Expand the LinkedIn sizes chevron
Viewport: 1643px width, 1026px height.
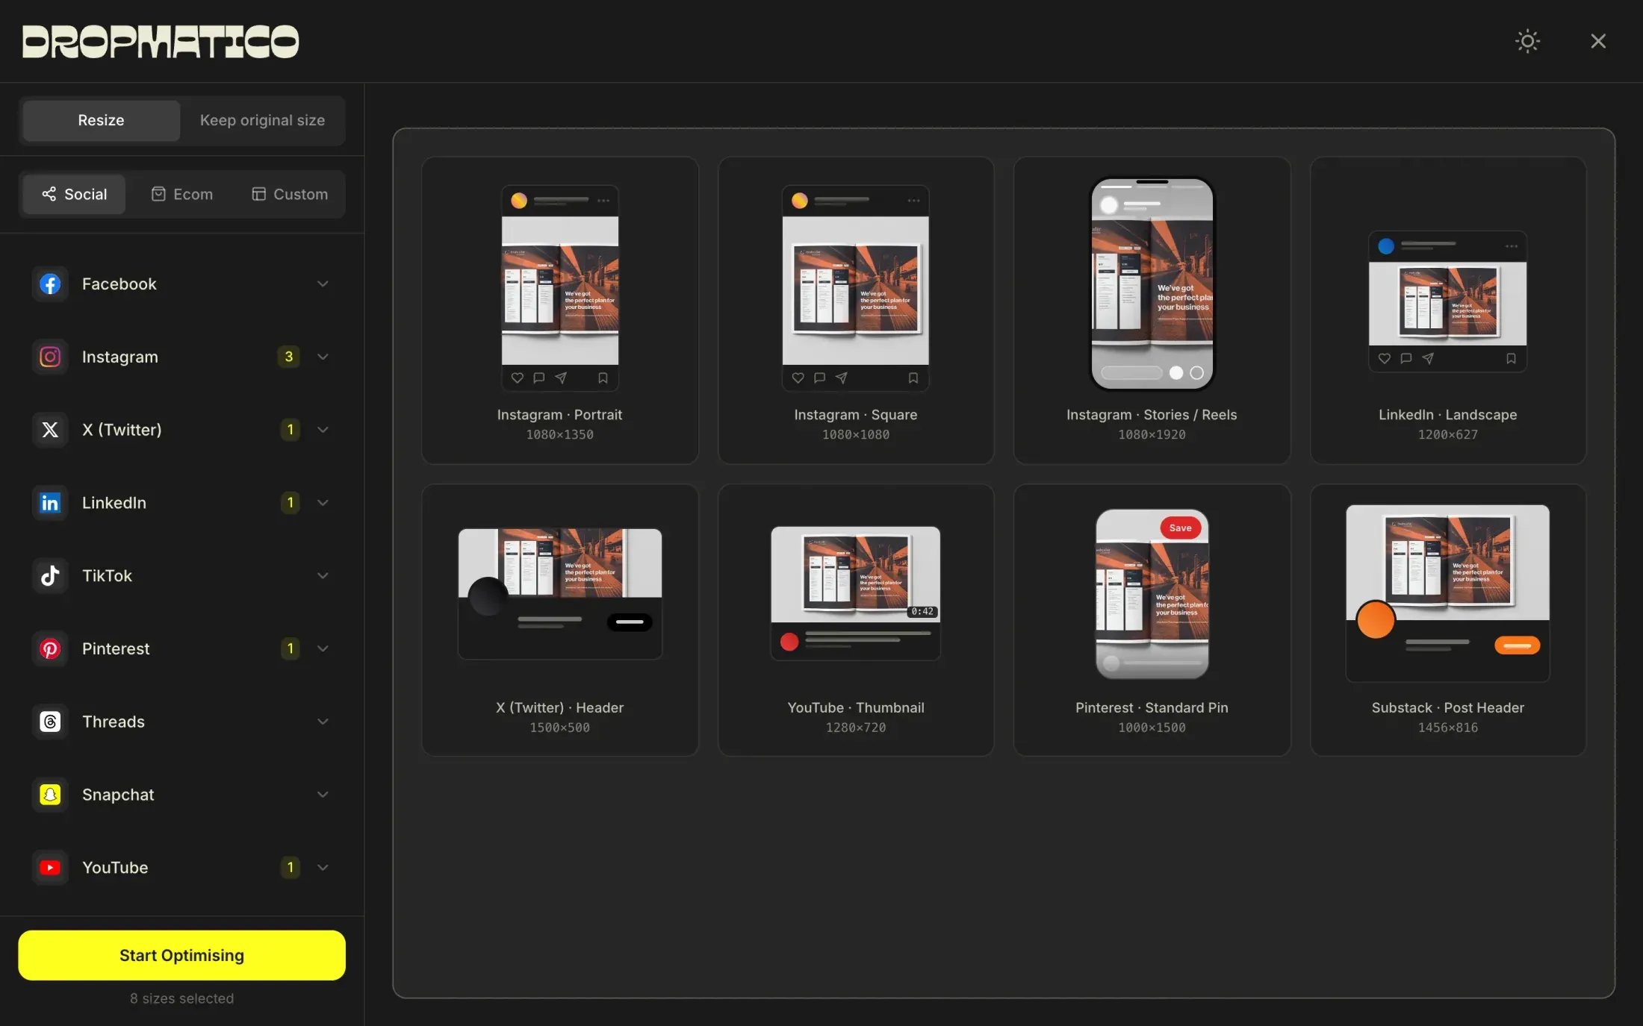click(x=323, y=503)
